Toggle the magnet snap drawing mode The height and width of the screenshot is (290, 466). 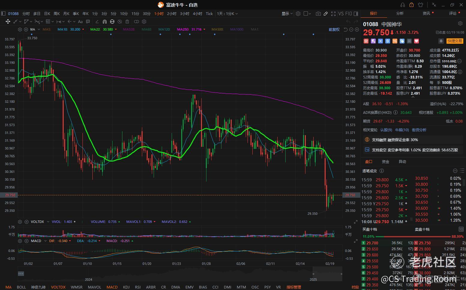click(x=104, y=22)
